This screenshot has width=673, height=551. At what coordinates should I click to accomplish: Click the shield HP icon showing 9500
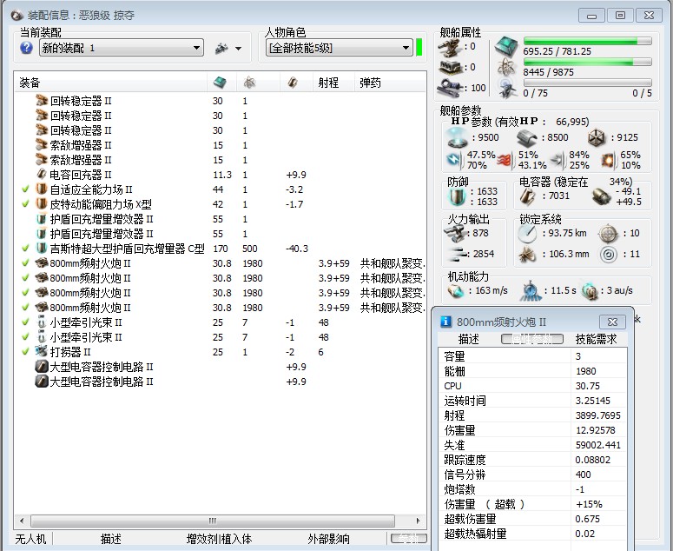click(457, 137)
